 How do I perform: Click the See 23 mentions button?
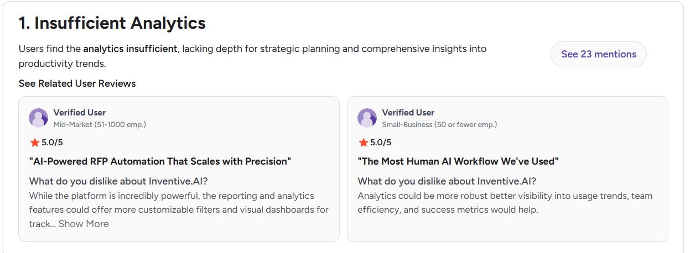tap(598, 54)
